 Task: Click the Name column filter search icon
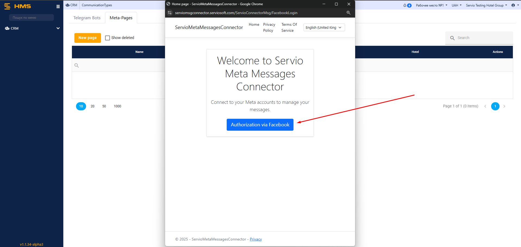(x=77, y=65)
